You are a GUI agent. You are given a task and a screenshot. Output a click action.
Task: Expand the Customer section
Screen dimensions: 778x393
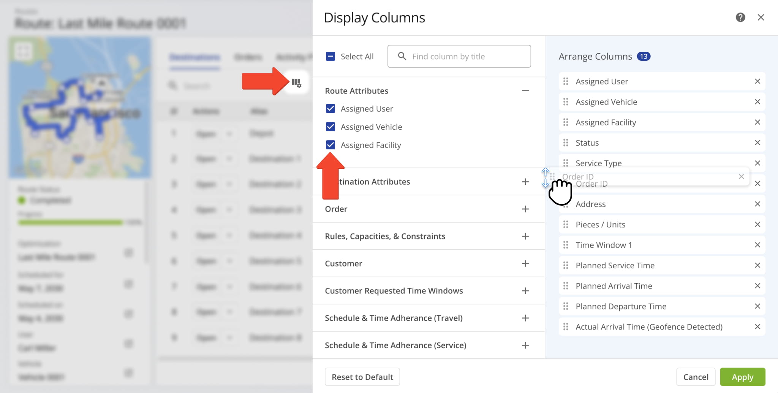525,263
